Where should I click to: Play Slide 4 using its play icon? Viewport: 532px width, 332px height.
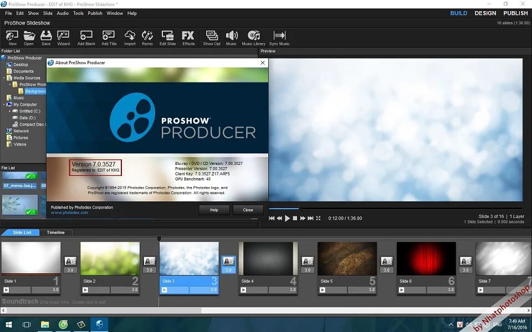pos(243,290)
